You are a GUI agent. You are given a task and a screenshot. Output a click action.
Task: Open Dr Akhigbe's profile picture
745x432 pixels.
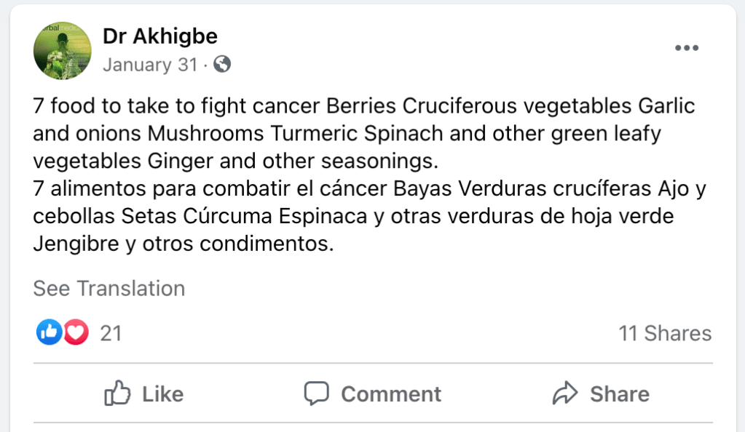coord(63,50)
